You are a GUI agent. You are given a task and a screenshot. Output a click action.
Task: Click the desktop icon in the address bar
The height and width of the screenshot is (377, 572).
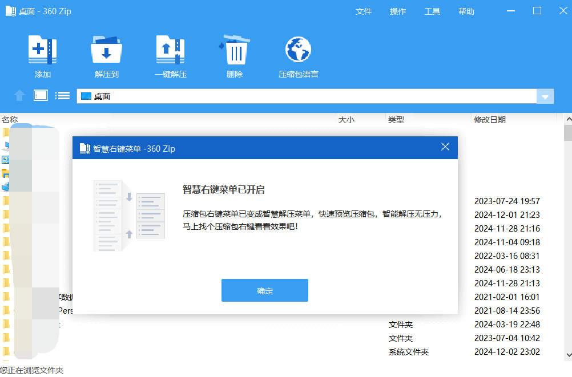point(86,96)
